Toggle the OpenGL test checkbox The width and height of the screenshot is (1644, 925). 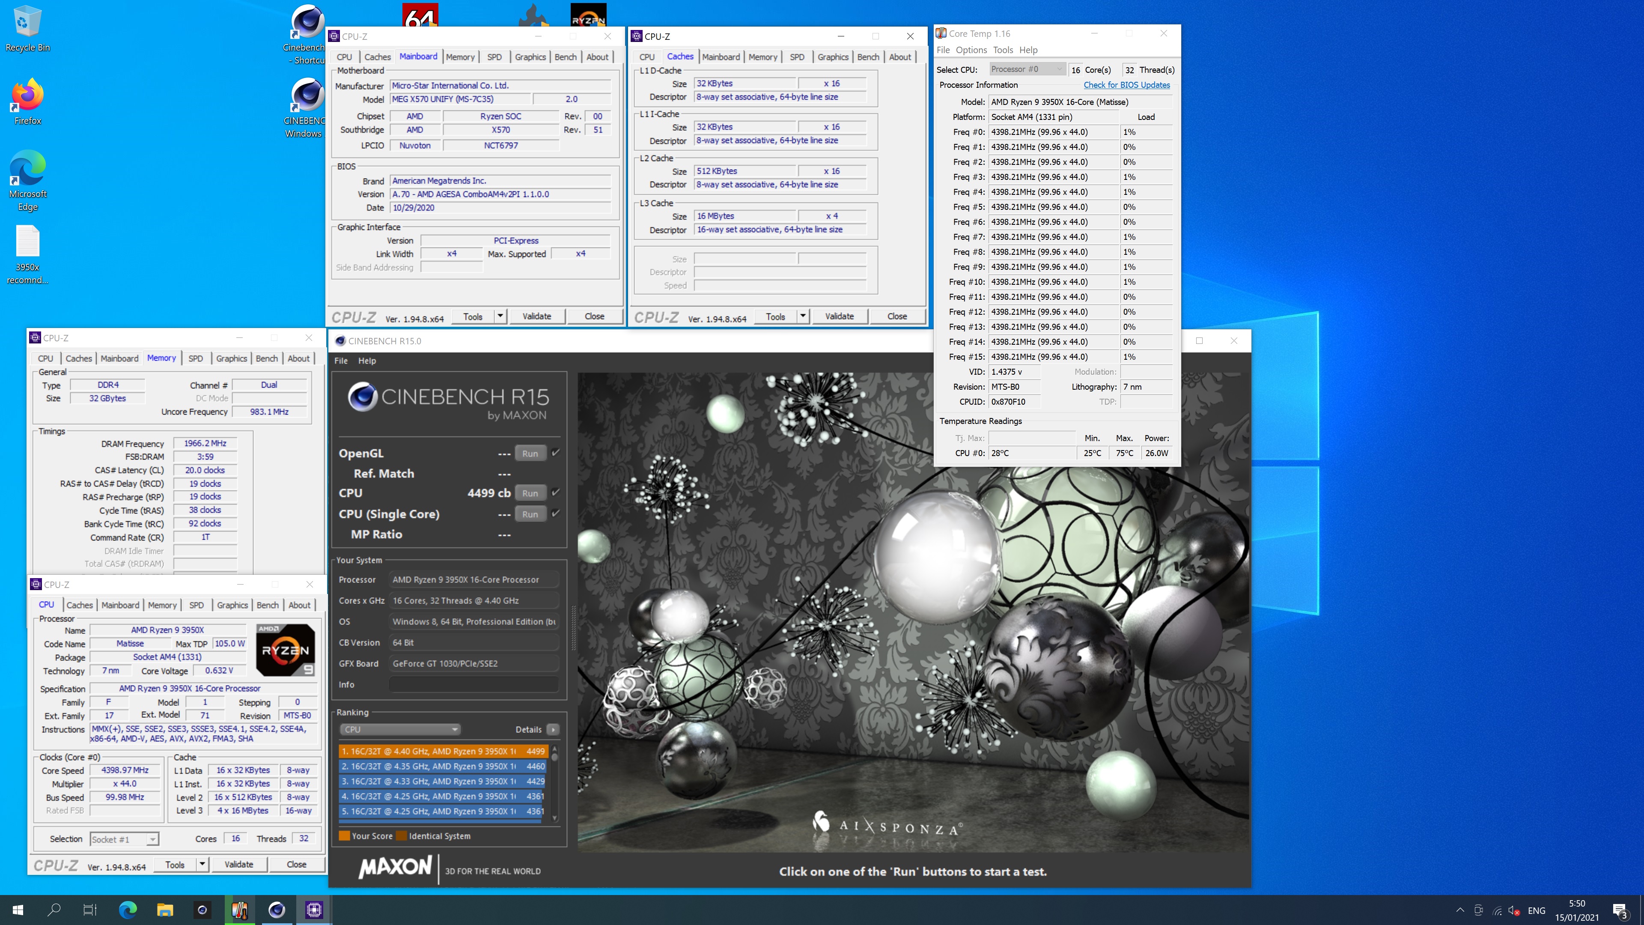click(x=555, y=453)
